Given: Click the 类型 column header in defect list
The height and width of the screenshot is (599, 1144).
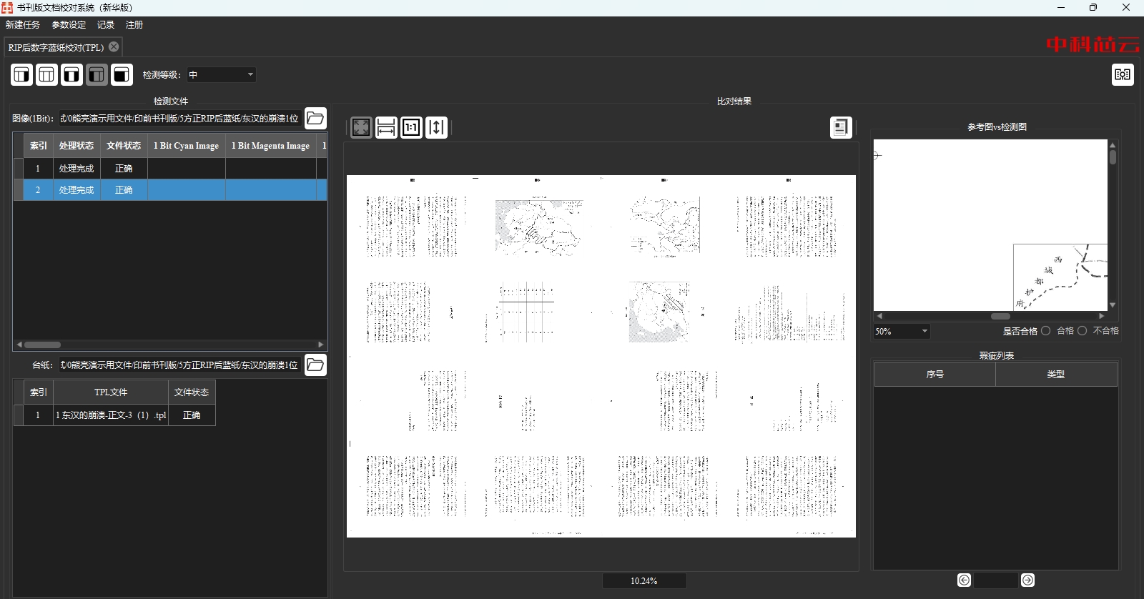Looking at the screenshot, I should tap(1055, 374).
